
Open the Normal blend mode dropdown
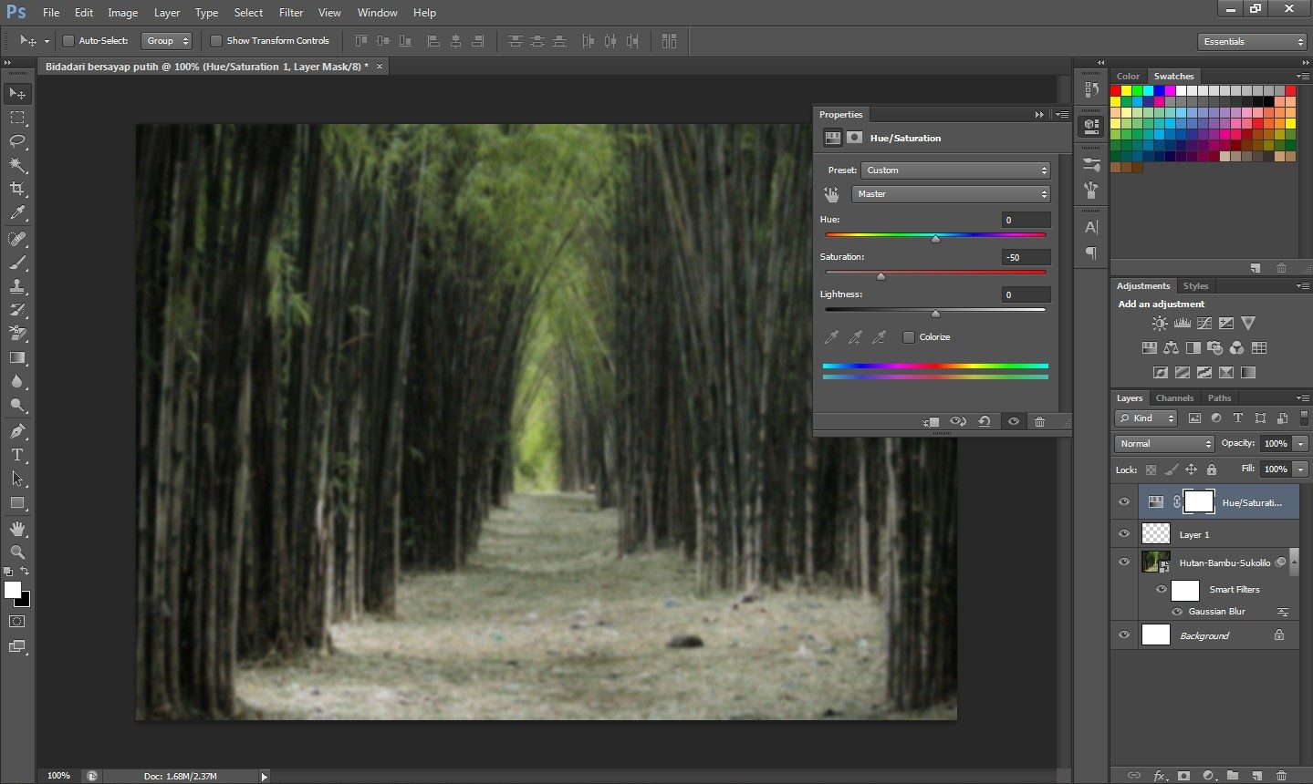(x=1164, y=444)
